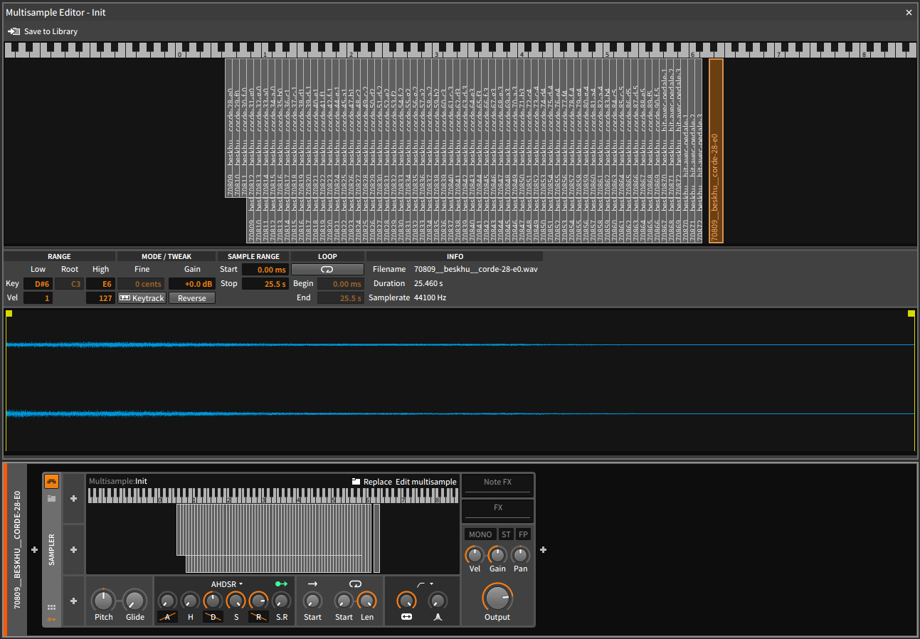The height and width of the screenshot is (639, 920).
Task: Toggle the Loop button in the LOOP section
Action: [x=327, y=269]
